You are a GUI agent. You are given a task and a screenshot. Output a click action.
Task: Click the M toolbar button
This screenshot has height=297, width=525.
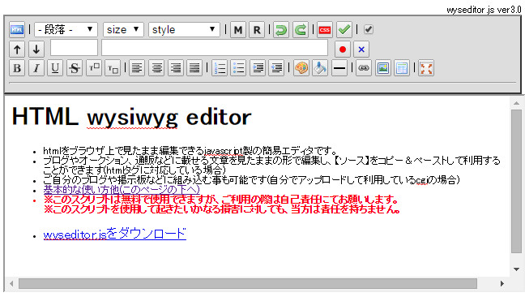(x=238, y=30)
